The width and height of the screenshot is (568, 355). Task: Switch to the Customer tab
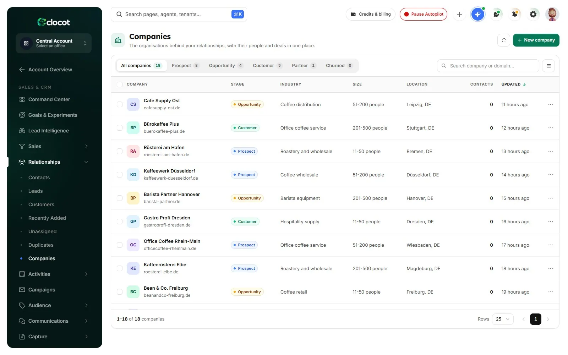coord(267,66)
